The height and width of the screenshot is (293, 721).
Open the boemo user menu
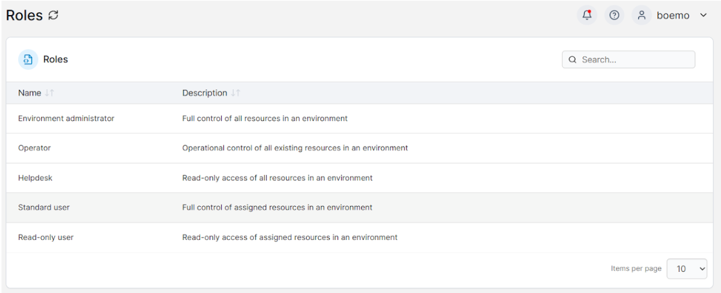point(673,15)
